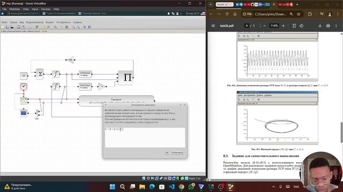Screen dimensions: 343x192
Task: Open Xcos Правка menu
Action: pos(13,22)
